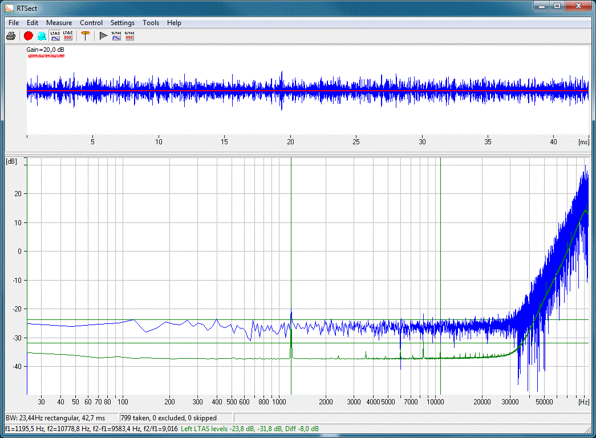Click the SLTAS curve display icon
Screen dimensions: 596x438
116,36
